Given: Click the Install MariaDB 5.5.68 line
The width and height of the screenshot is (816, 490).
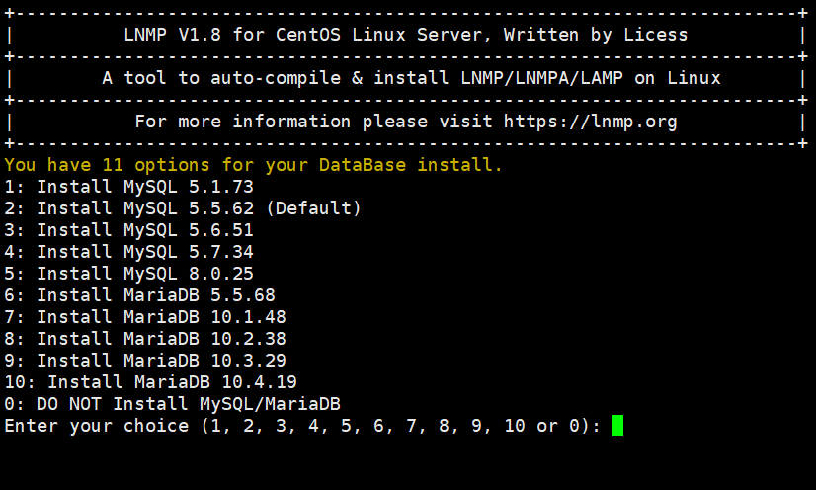Looking at the screenshot, I should pyautogui.click(x=139, y=295).
